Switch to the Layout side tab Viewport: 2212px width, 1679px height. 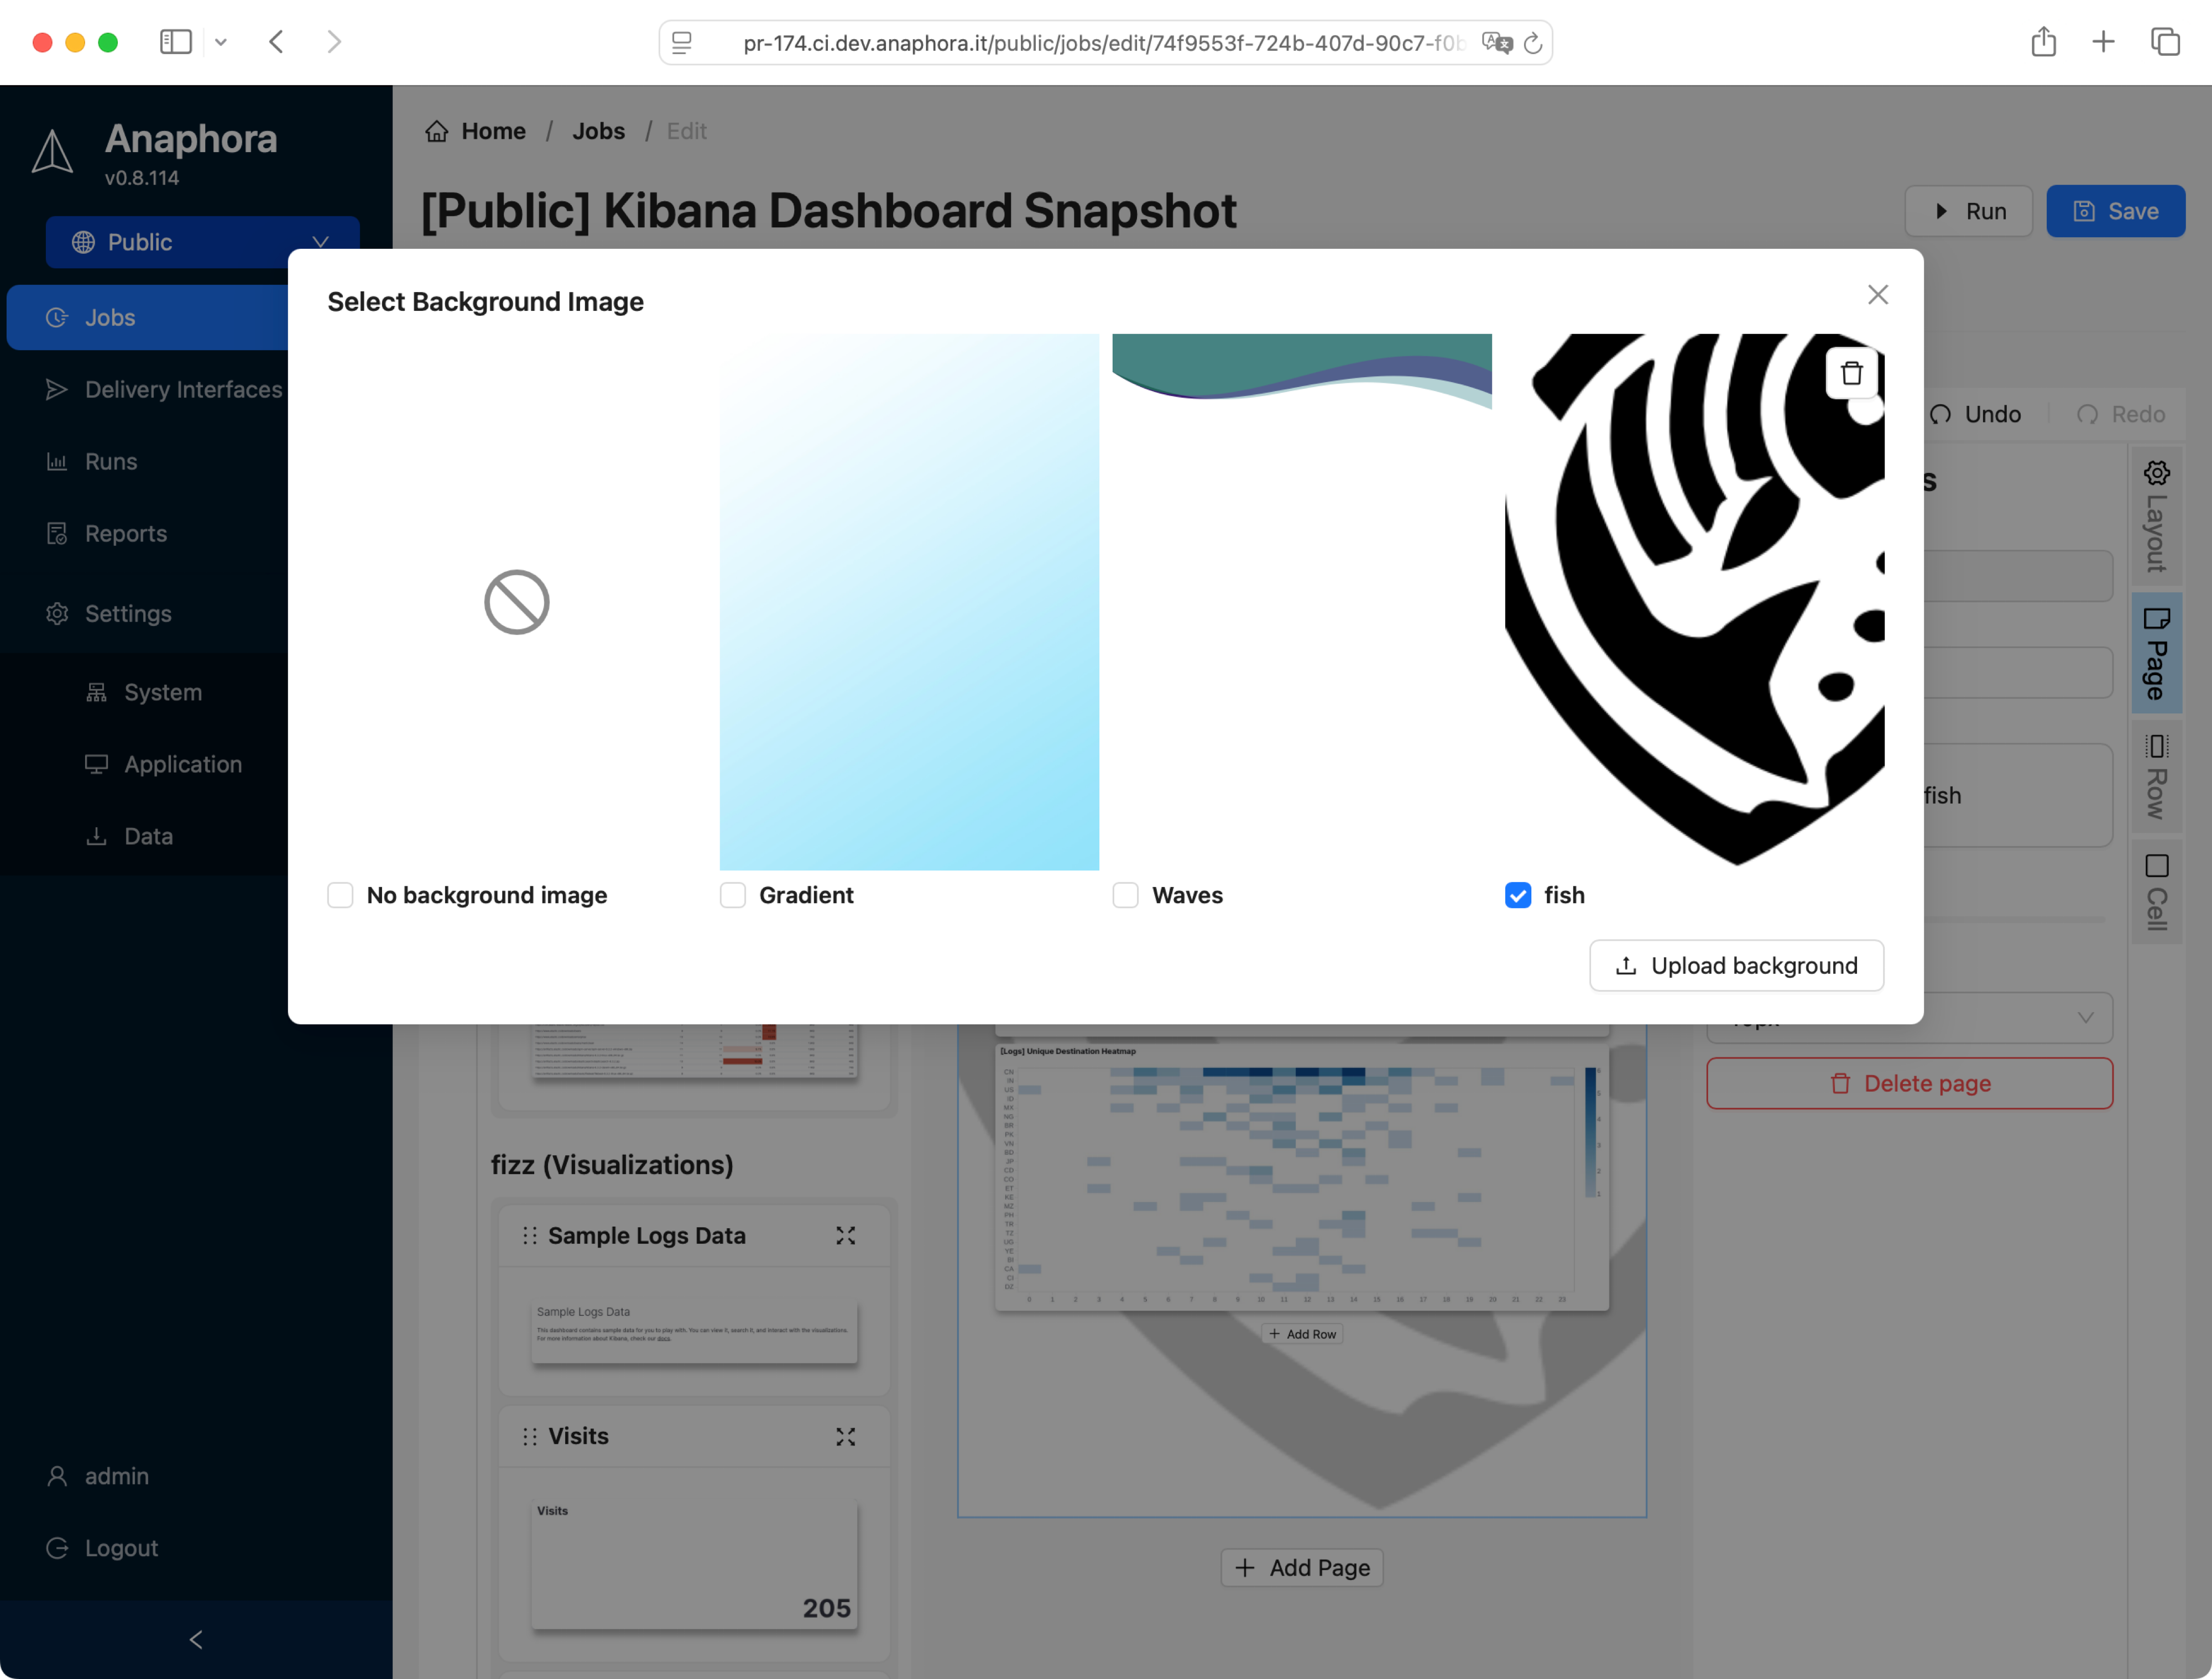[2156, 516]
